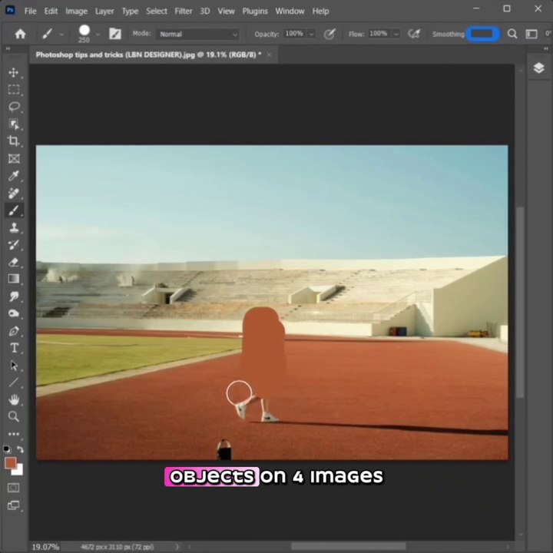This screenshot has width=553, height=553.
Task: Open the Edit menu
Action: pos(51,12)
